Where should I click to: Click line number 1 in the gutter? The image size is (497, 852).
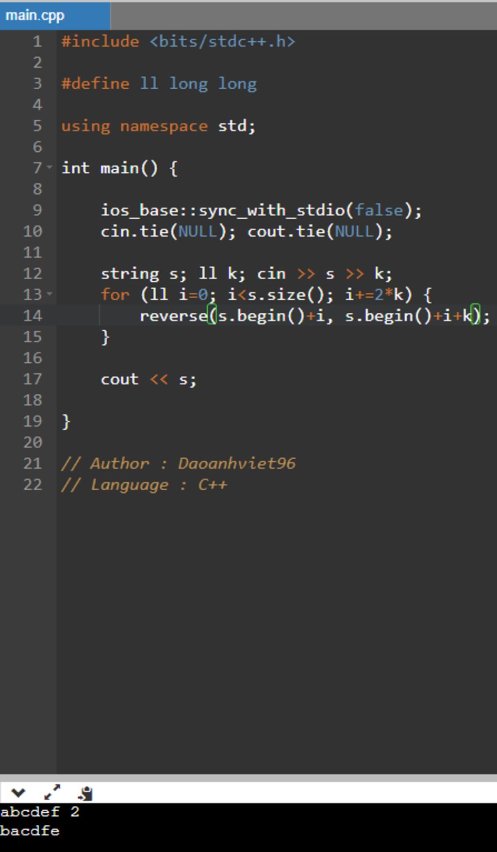tap(37, 42)
